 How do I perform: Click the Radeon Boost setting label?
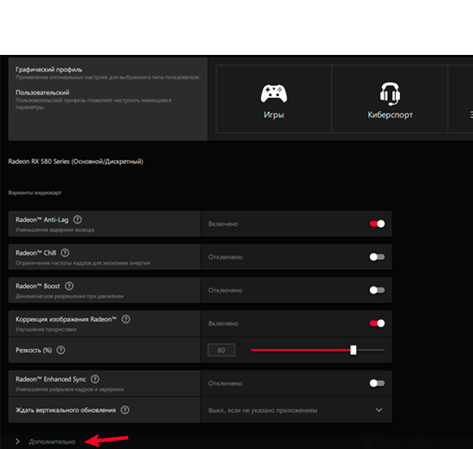38,286
